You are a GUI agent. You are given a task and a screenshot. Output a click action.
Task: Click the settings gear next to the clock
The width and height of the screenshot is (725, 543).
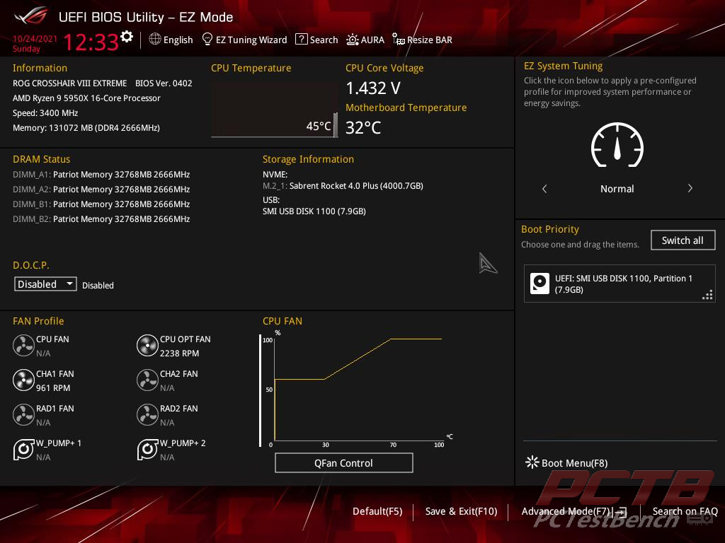tap(127, 37)
